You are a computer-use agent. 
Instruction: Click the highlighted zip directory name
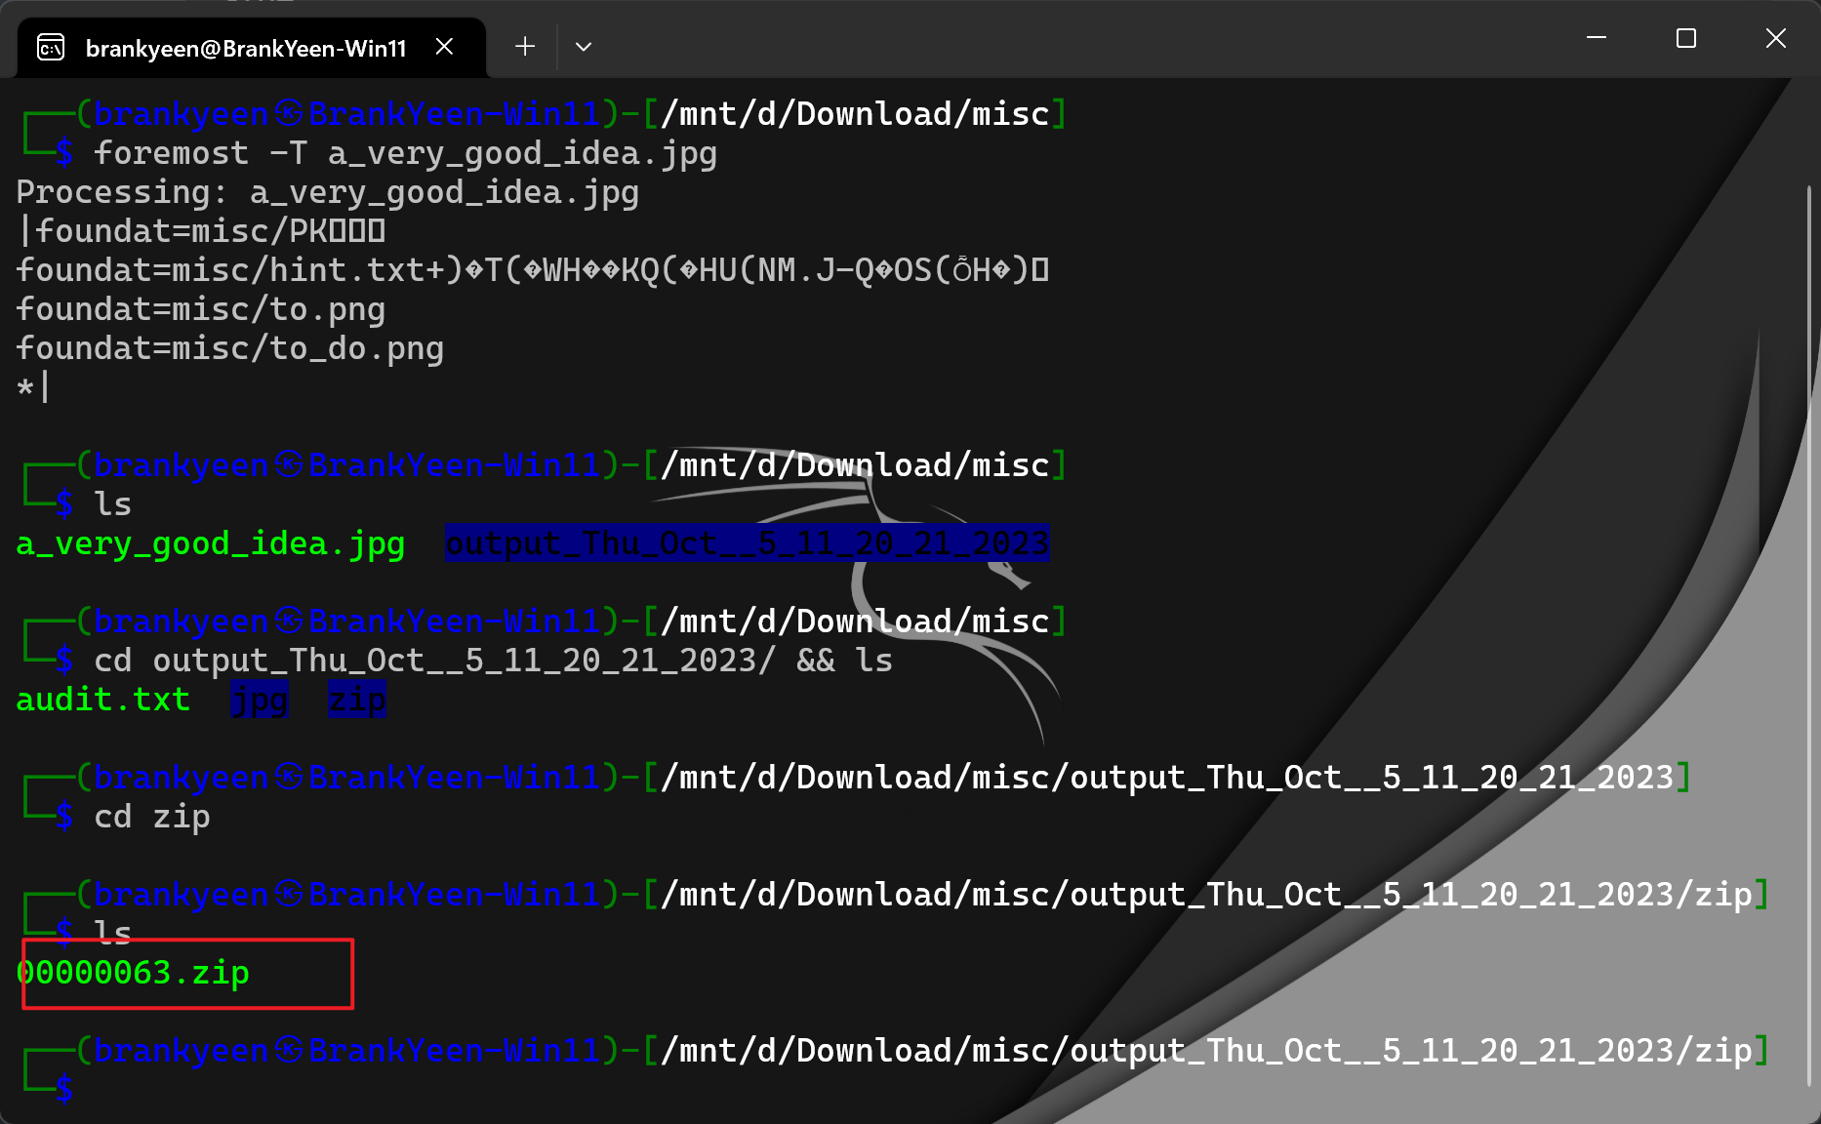[357, 700]
